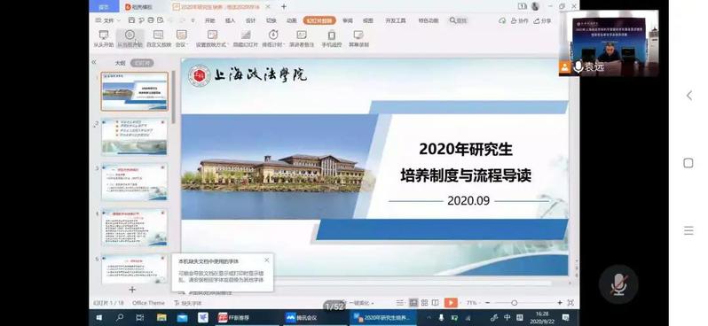Screen dimensions: 708x326
Task: Open the screen recording (屏幕录制) tool
Action: 358,39
